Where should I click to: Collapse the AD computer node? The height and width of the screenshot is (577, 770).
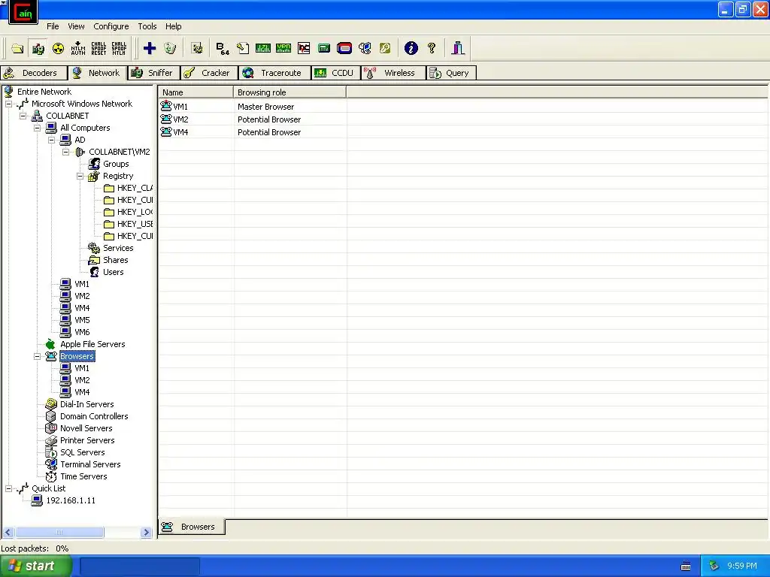(x=52, y=140)
